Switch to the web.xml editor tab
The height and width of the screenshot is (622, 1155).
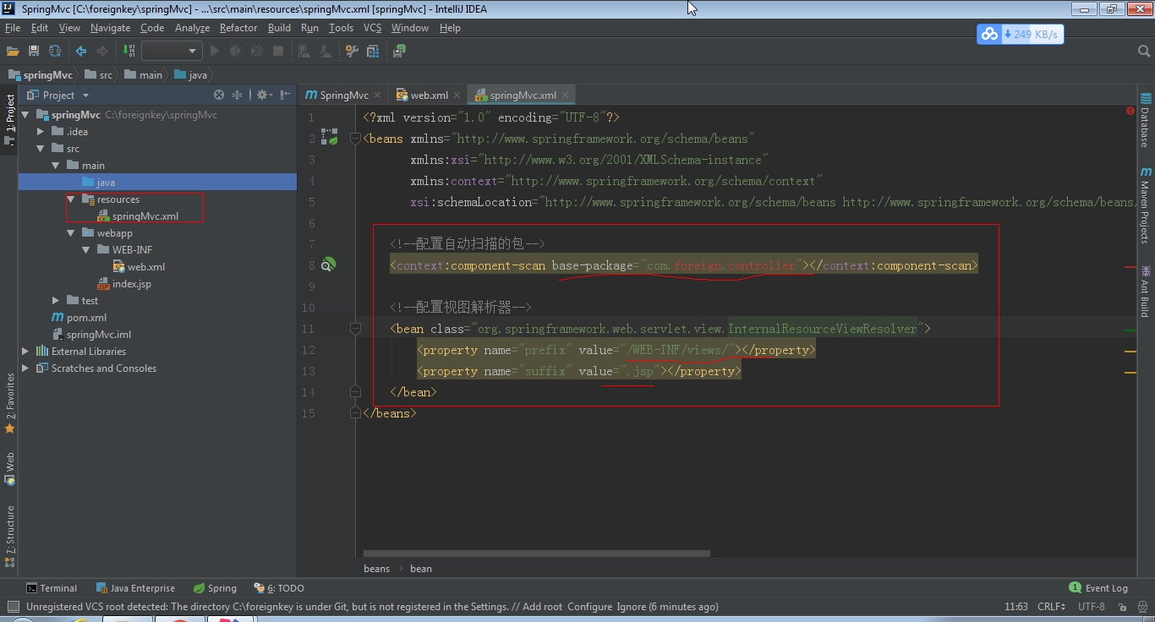[x=430, y=95]
